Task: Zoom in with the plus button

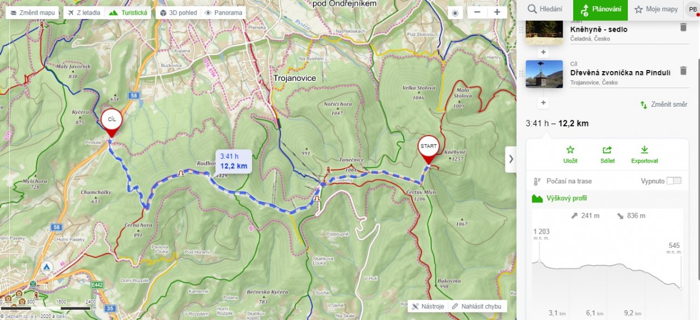Action: pyautogui.click(x=497, y=13)
